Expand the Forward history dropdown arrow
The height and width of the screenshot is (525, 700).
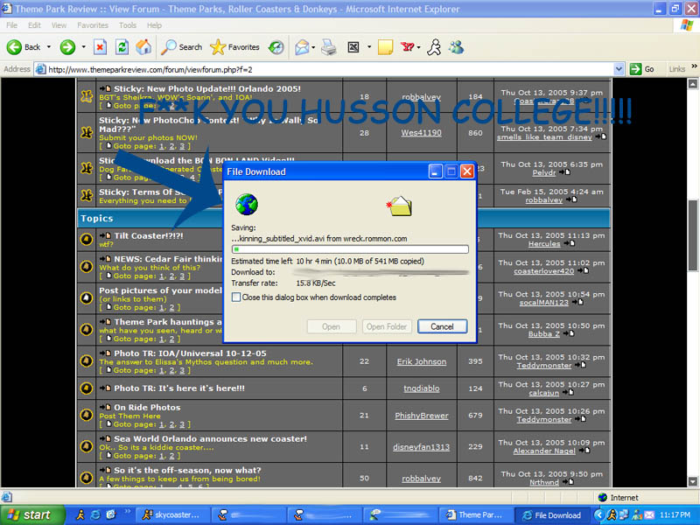point(83,47)
